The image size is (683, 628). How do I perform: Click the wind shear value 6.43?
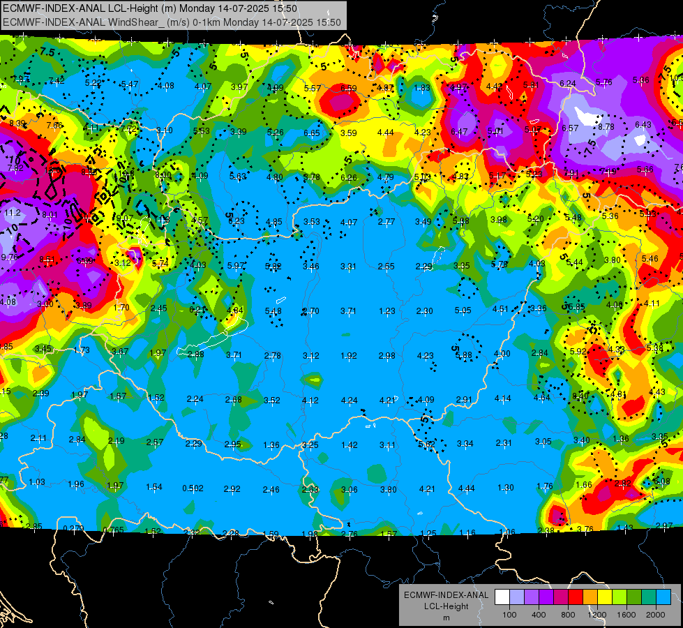click(643, 125)
